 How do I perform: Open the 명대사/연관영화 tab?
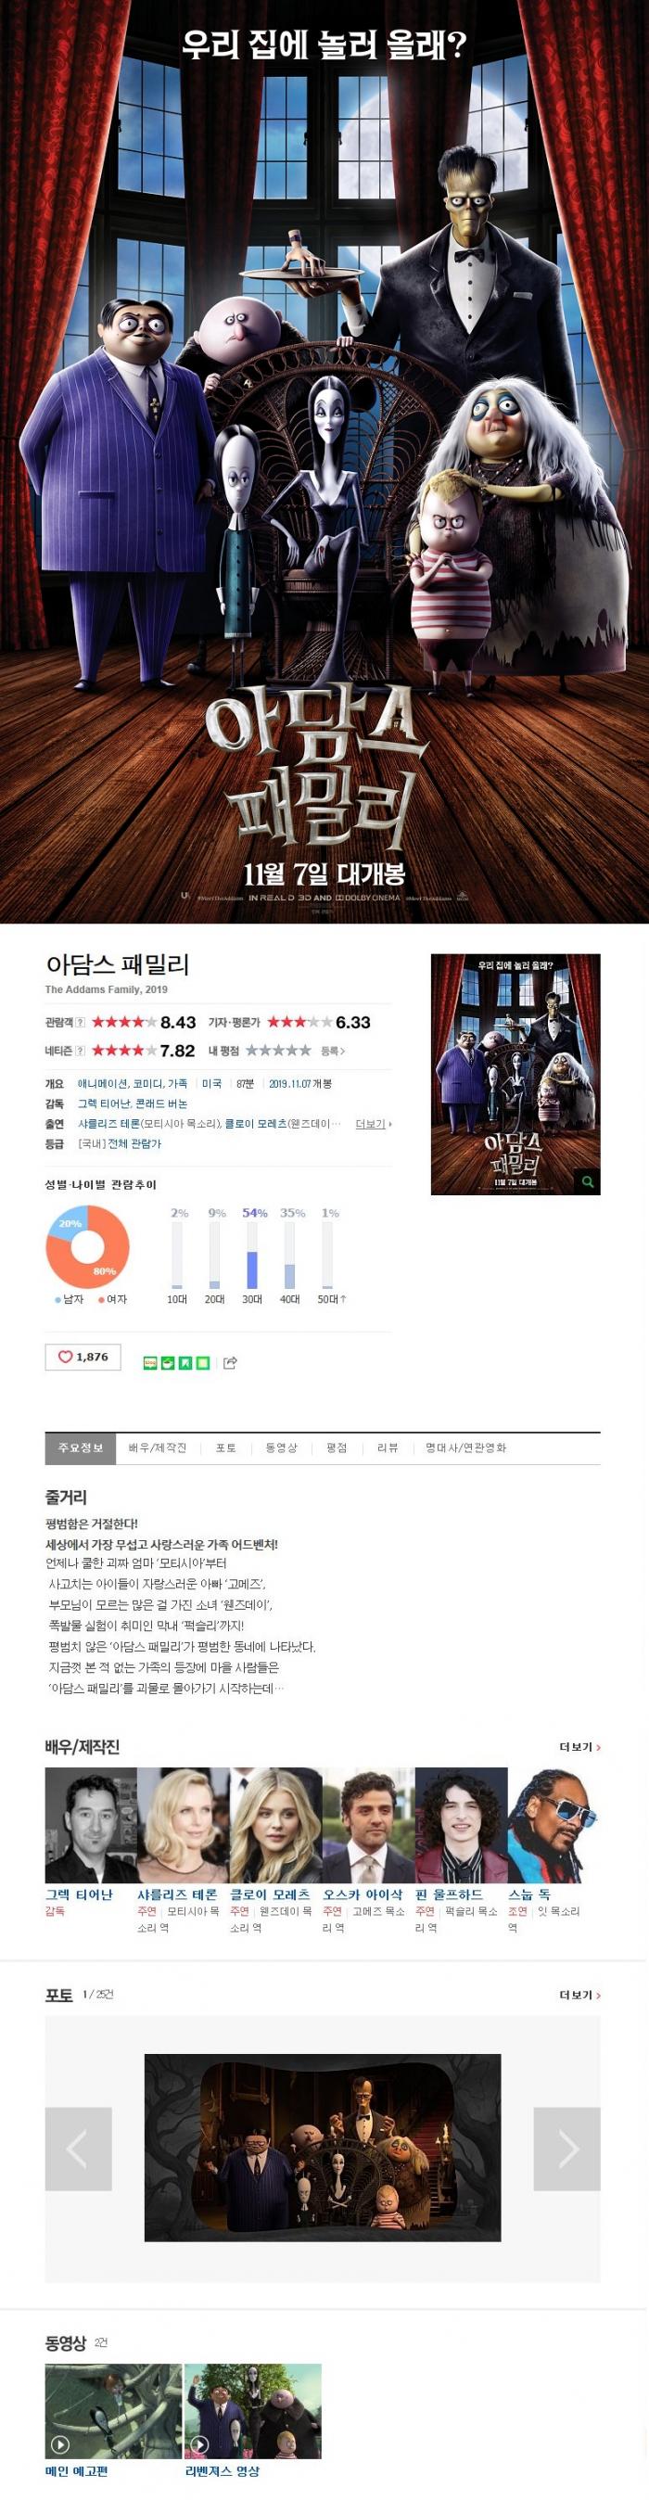465,1448
